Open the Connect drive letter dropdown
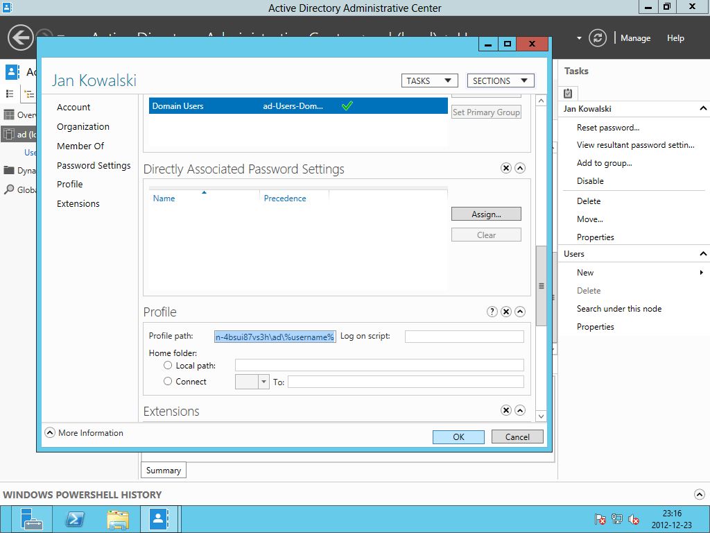 click(263, 382)
